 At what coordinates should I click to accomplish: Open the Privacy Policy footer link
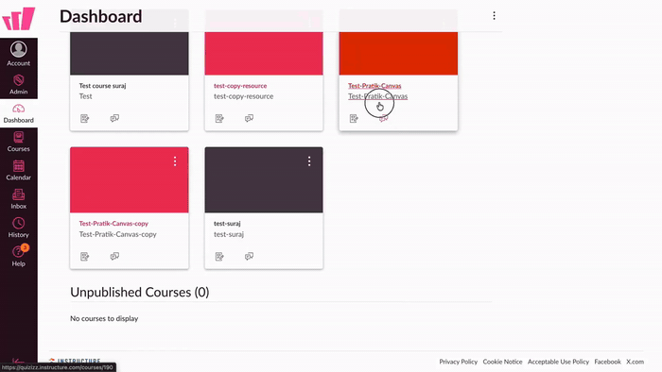pyautogui.click(x=458, y=362)
